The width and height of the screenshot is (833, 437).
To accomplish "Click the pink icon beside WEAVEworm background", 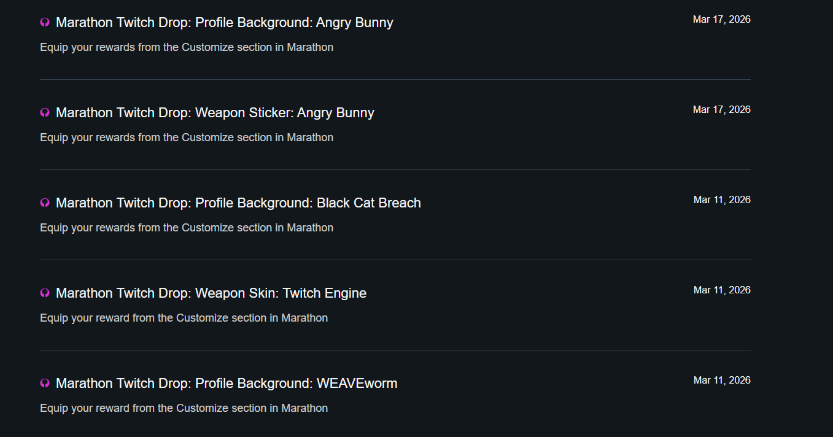I will click(x=45, y=384).
